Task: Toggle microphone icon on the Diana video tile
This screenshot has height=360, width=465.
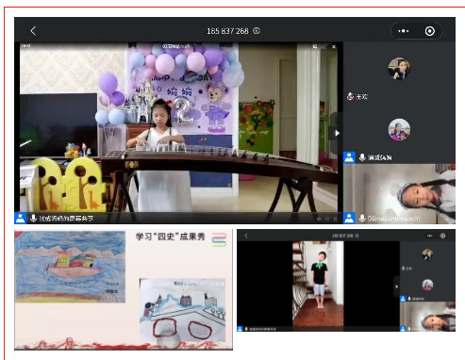Action: coord(362,218)
